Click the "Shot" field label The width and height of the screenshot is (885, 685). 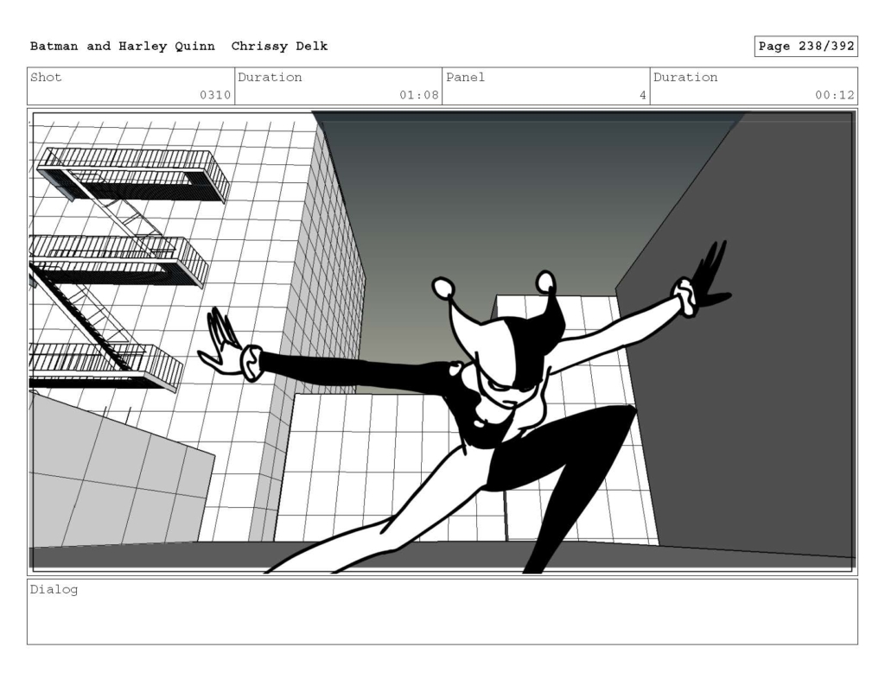[46, 77]
